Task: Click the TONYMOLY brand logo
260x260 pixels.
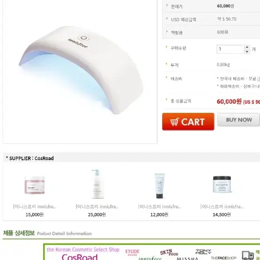Action: tap(204, 252)
